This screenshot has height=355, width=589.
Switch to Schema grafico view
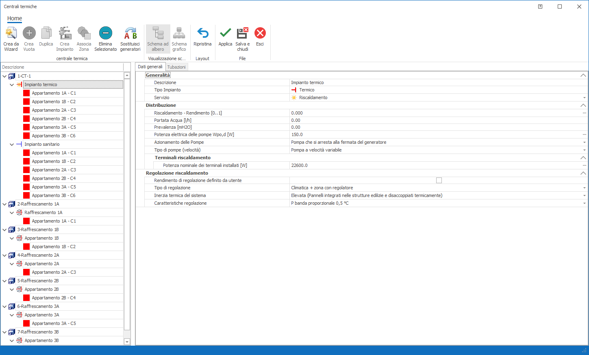pyautogui.click(x=179, y=34)
